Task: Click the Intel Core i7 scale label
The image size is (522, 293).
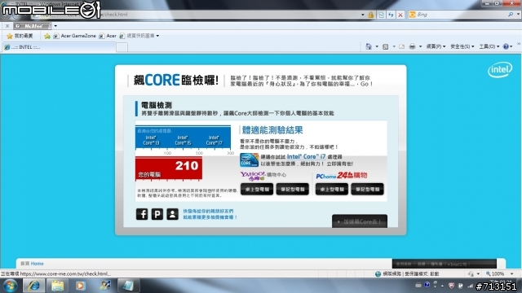Action: click(214, 140)
